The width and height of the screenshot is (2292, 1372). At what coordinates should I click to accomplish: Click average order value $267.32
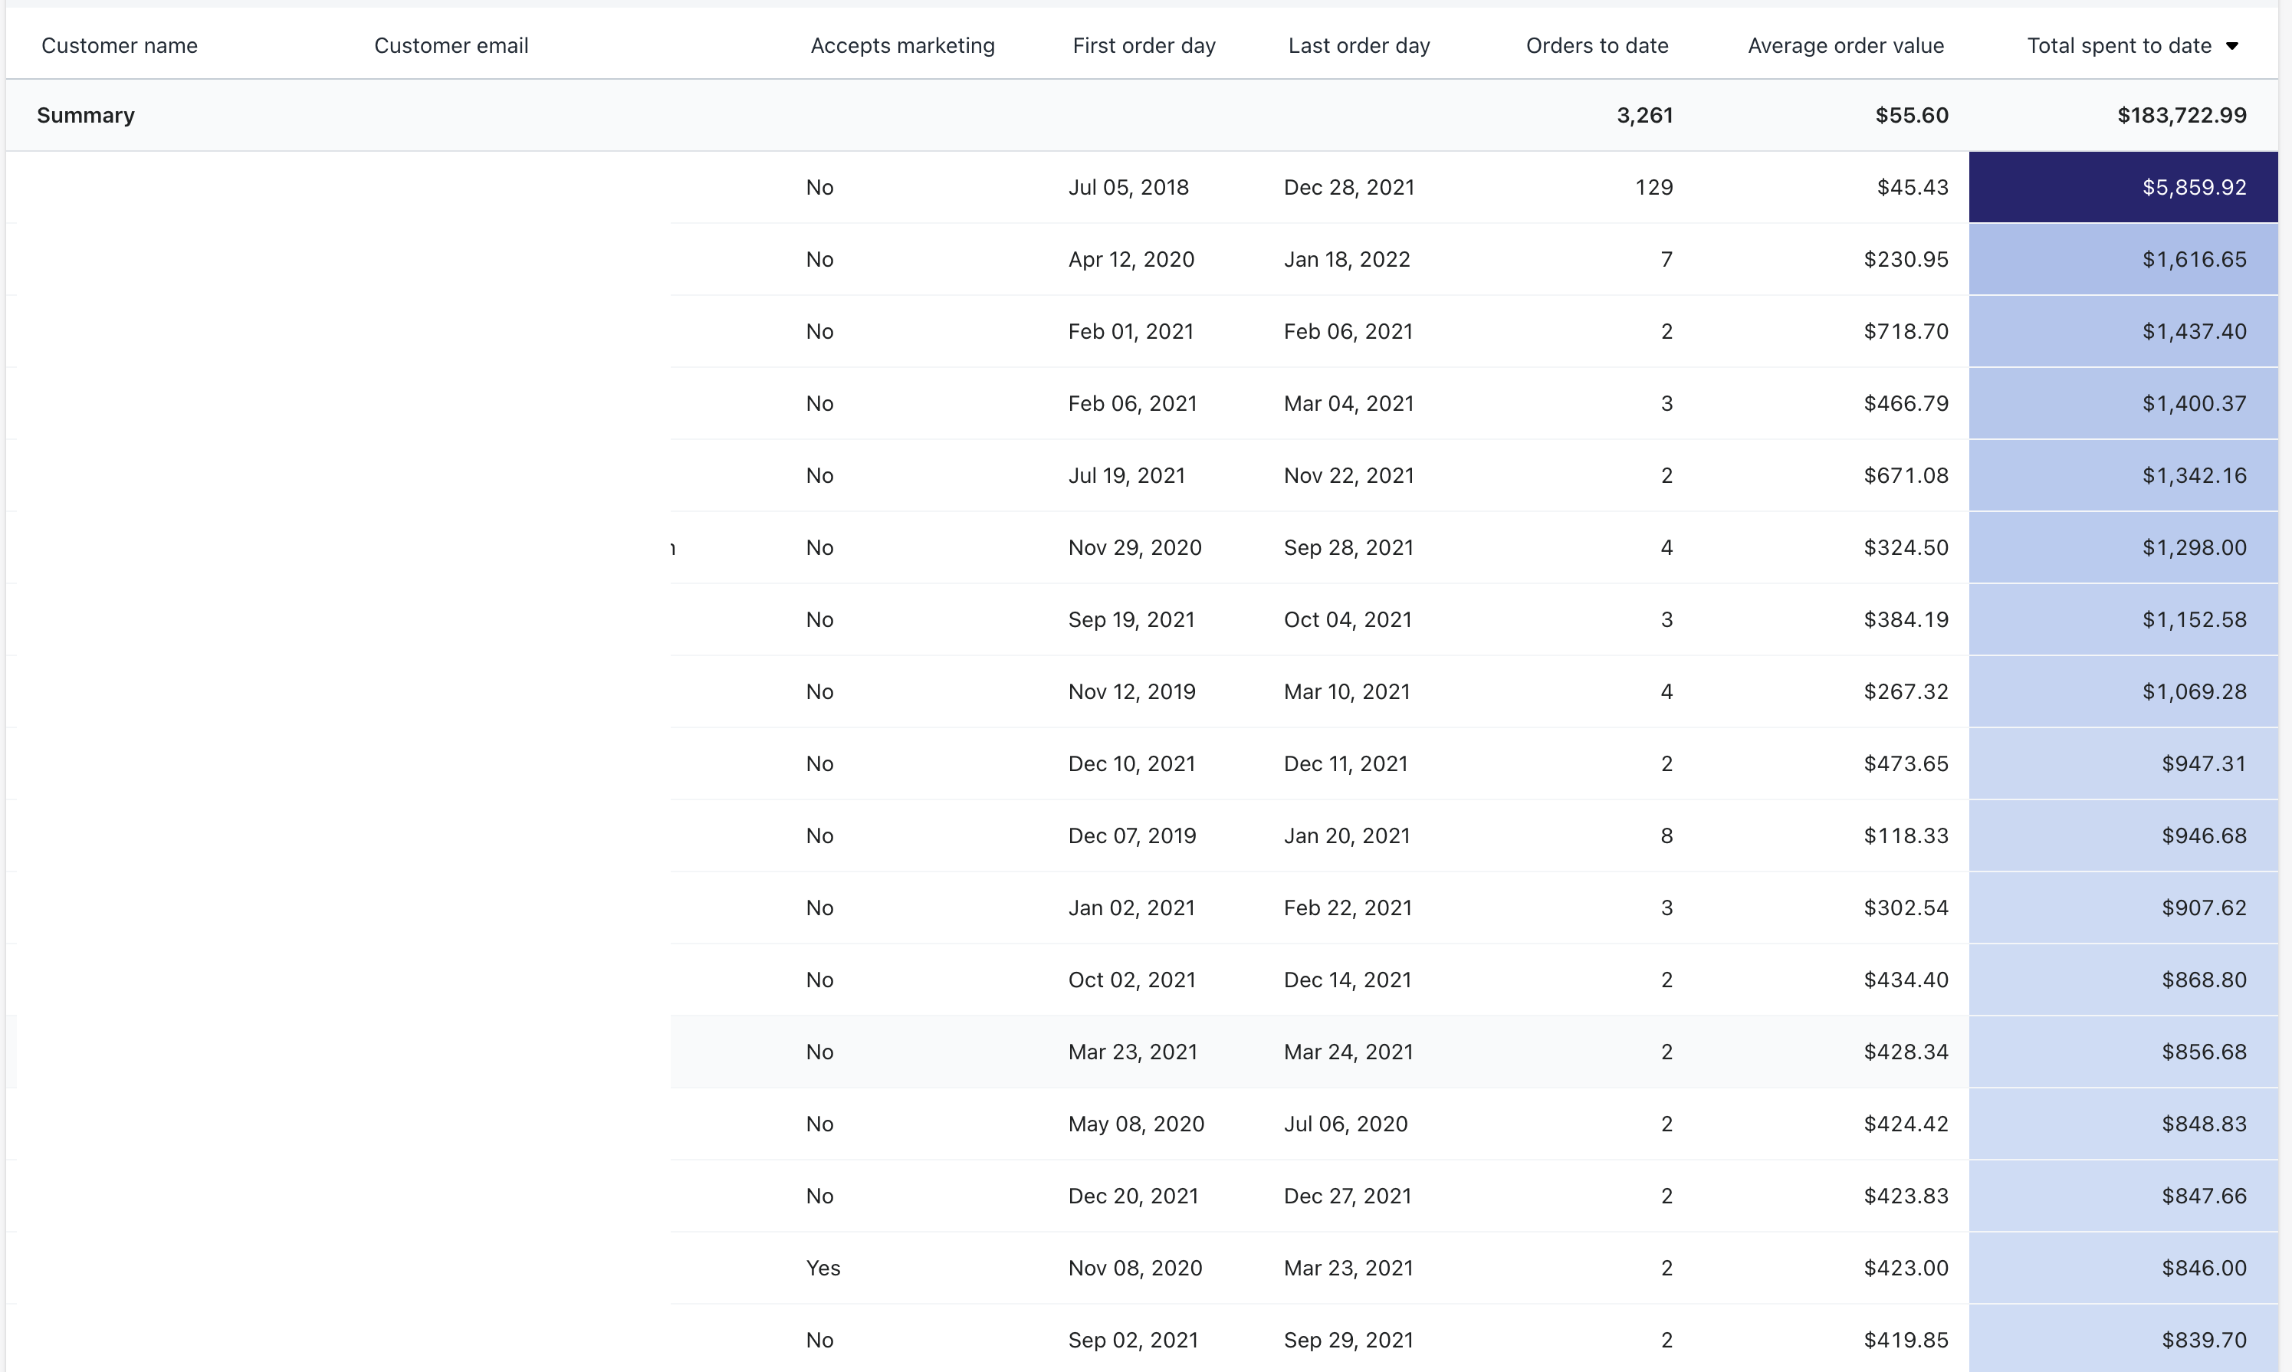click(1906, 692)
